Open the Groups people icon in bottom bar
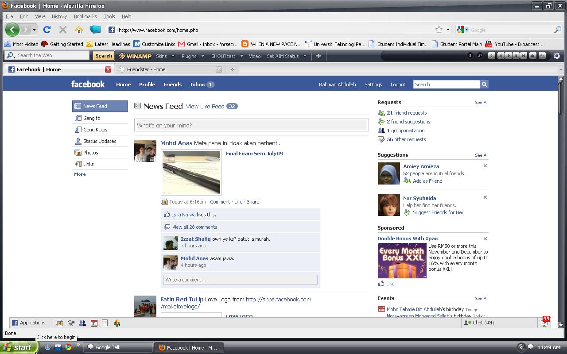The image size is (567, 354). [82, 323]
